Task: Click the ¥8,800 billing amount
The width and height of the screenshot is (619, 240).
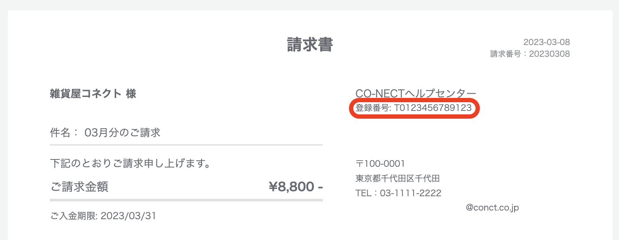Action: click(x=296, y=187)
